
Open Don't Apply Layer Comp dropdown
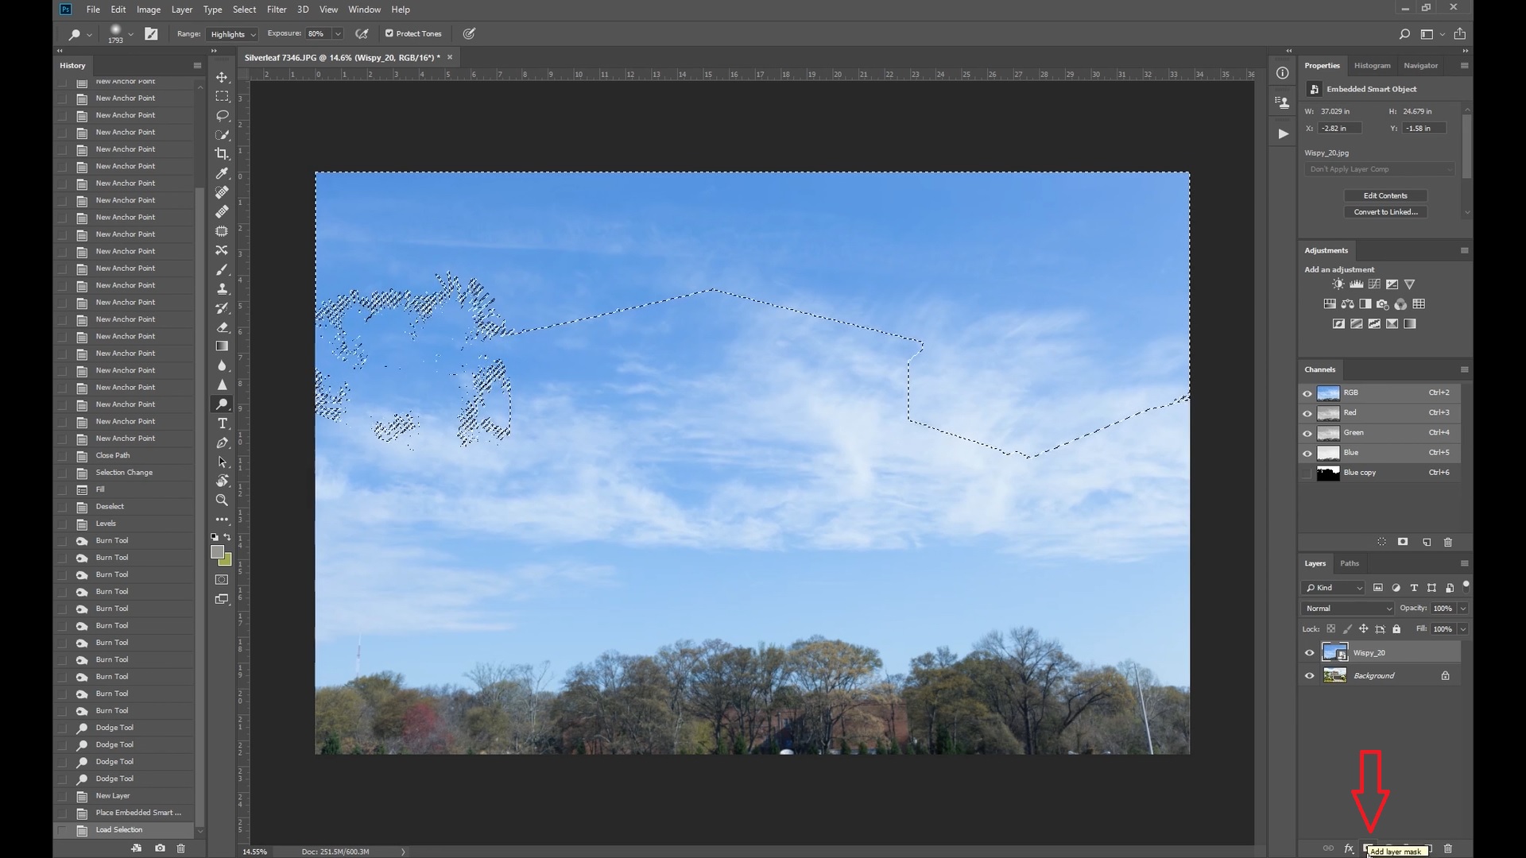[x=1380, y=169]
